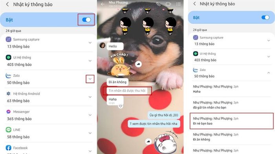Expand UI Hệ thống notifications in right panel
The image size is (275, 154).
click(268, 57)
